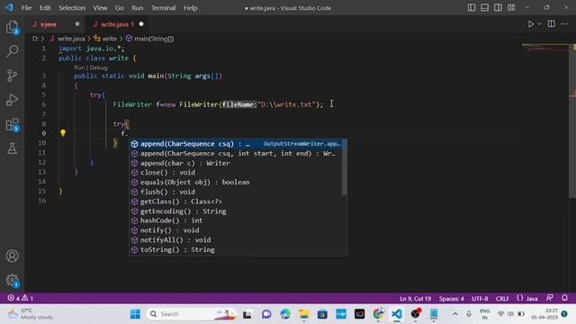576x324 pixels.
Task: Open the Customize Layout icon
Action: click(511, 8)
